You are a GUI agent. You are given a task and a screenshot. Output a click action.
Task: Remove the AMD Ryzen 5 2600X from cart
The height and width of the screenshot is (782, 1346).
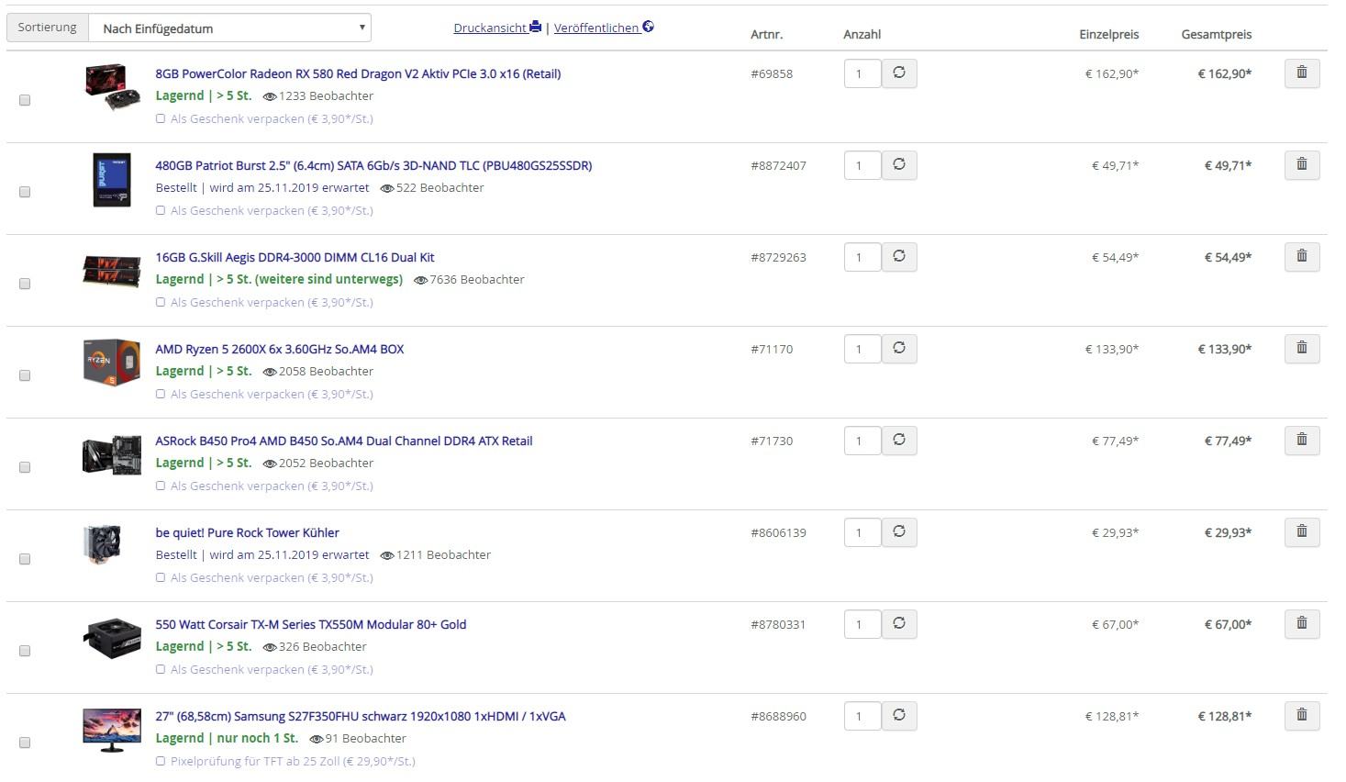(1301, 349)
